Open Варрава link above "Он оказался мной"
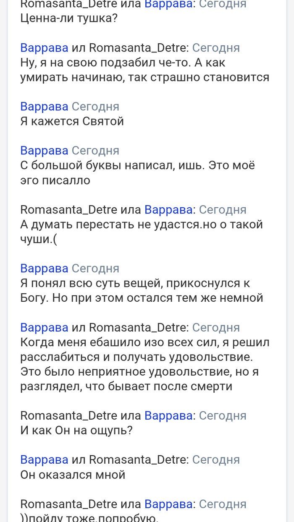Viewport: 294px width, 522px height. [44, 460]
